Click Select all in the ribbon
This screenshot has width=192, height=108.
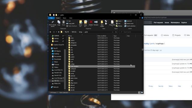pyautogui.click(x=128, y=21)
